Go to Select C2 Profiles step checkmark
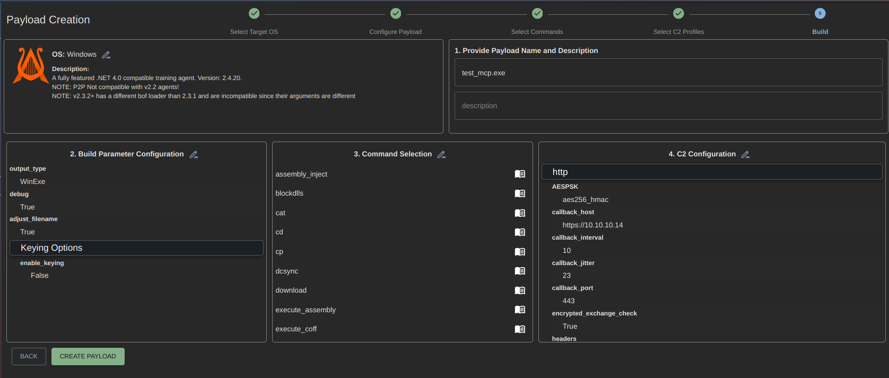Screen dimensions: 889x378 [678, 13]
